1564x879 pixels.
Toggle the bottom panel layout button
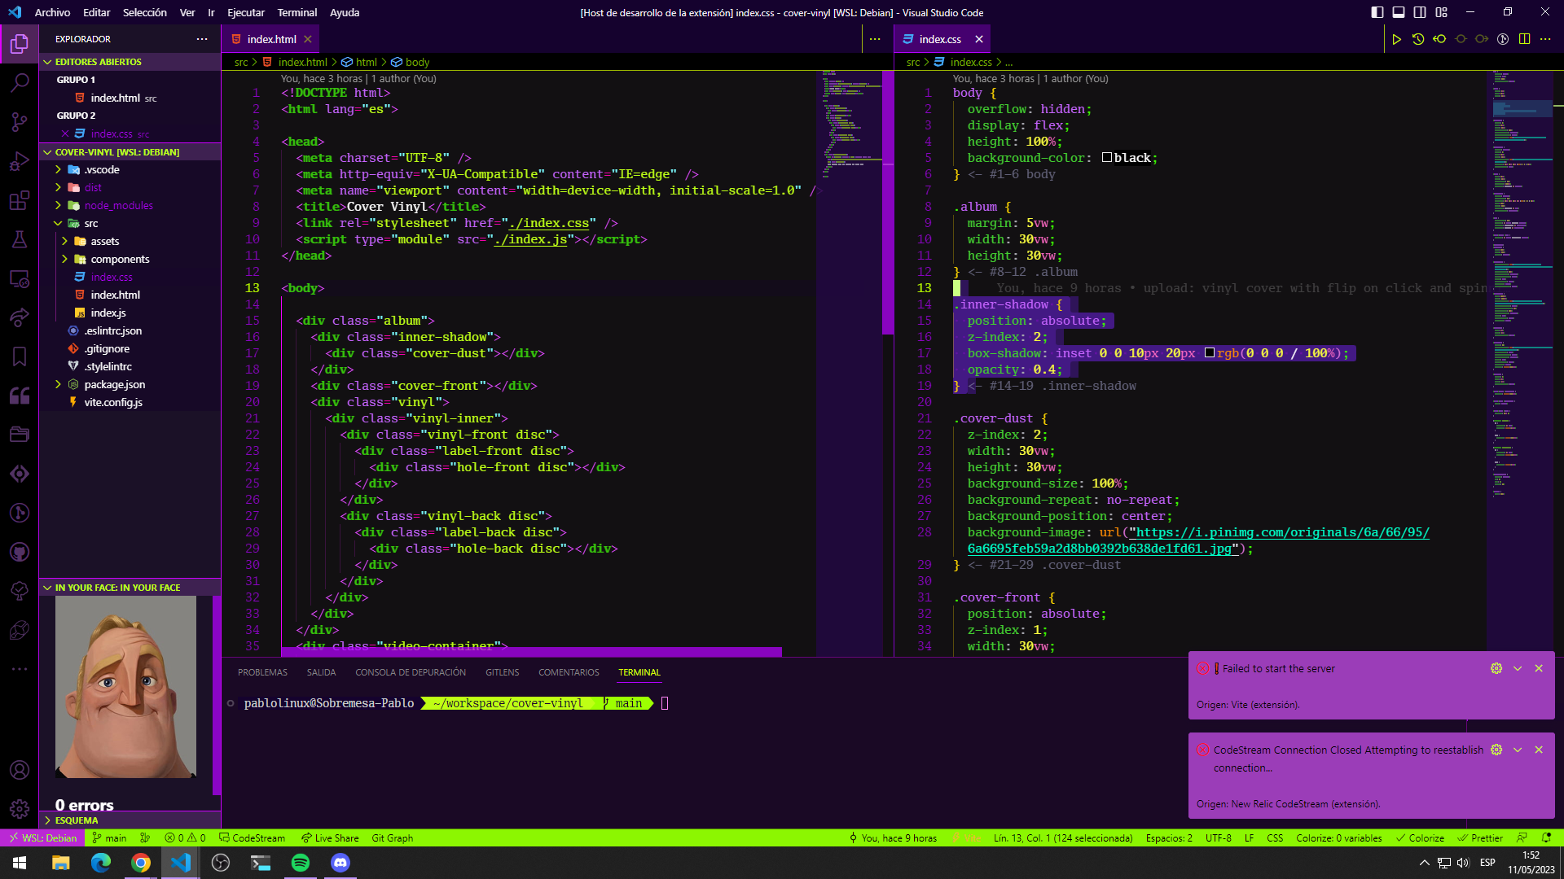[x=1398, y=12]
